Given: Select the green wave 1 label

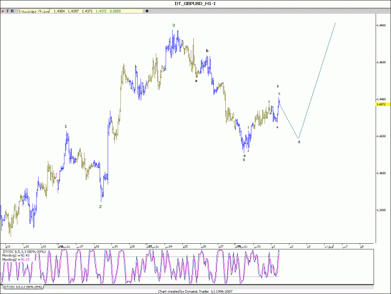Looking at the screenshot, I should pyautogui.click(x=66, y=127).
